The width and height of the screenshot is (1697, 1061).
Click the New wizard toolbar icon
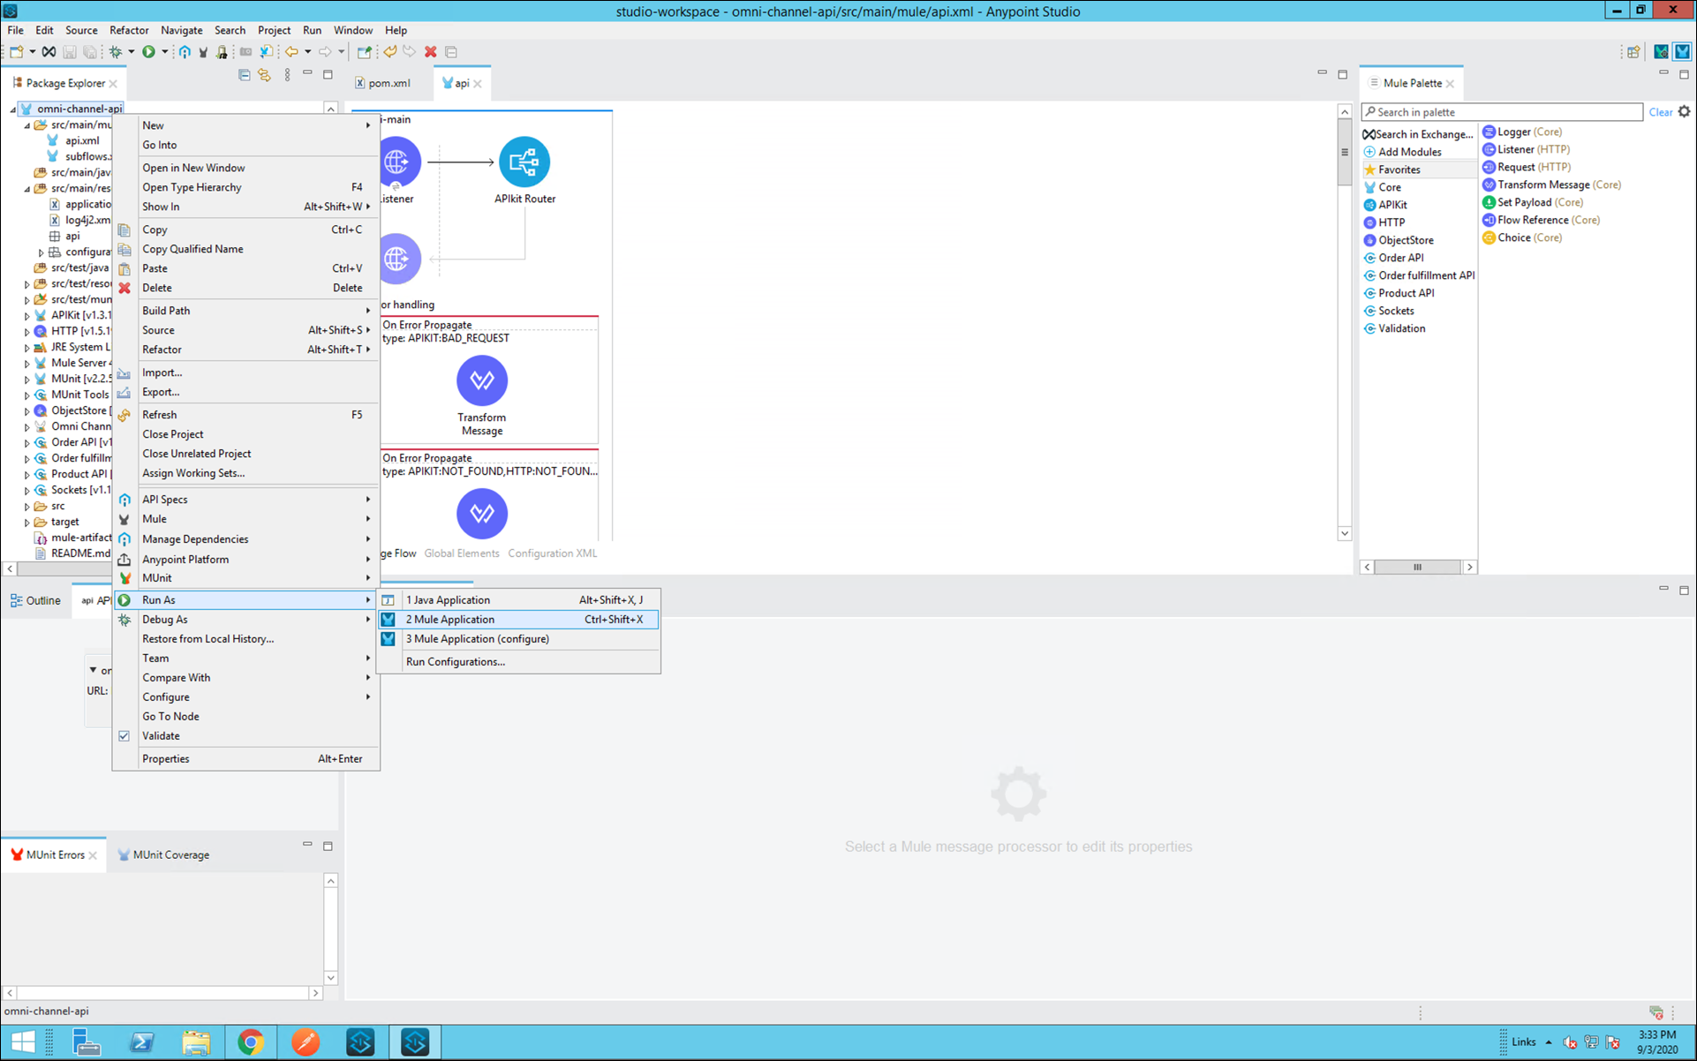pyautogui.click(x=16, y=52)
